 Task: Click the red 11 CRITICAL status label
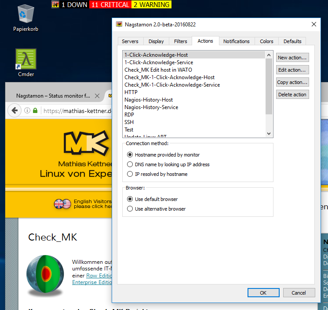pos(110,4)
